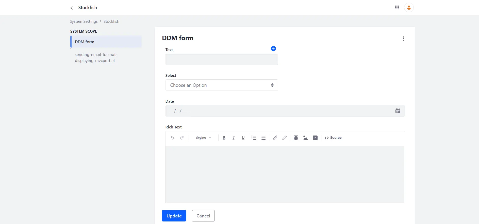This screenshot has width=479, height=224.
Task: Click the Cancel button
Action: 203,216
